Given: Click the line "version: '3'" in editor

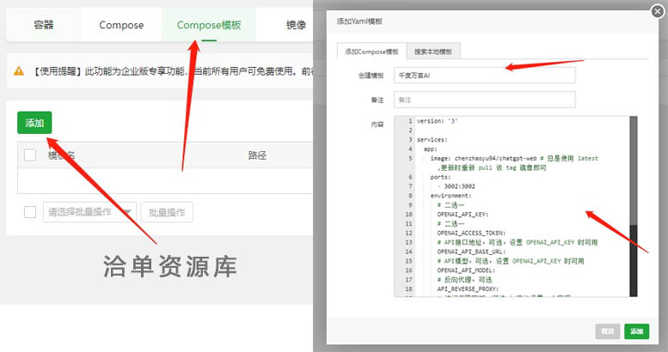Looking at the screenshot, I should [437, 121].
